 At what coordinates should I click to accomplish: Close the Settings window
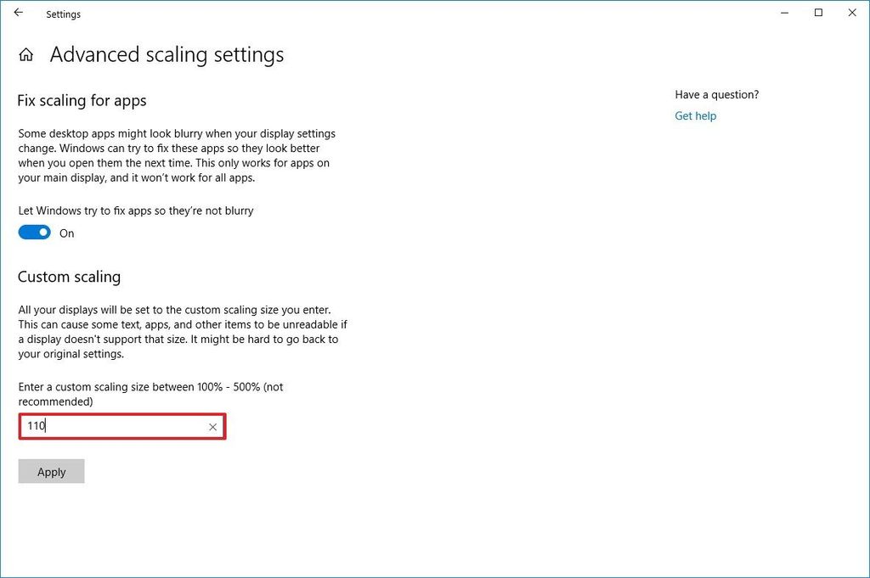point(852,13)
